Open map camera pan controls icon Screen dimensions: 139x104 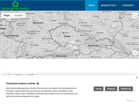(x=135, y=53)
